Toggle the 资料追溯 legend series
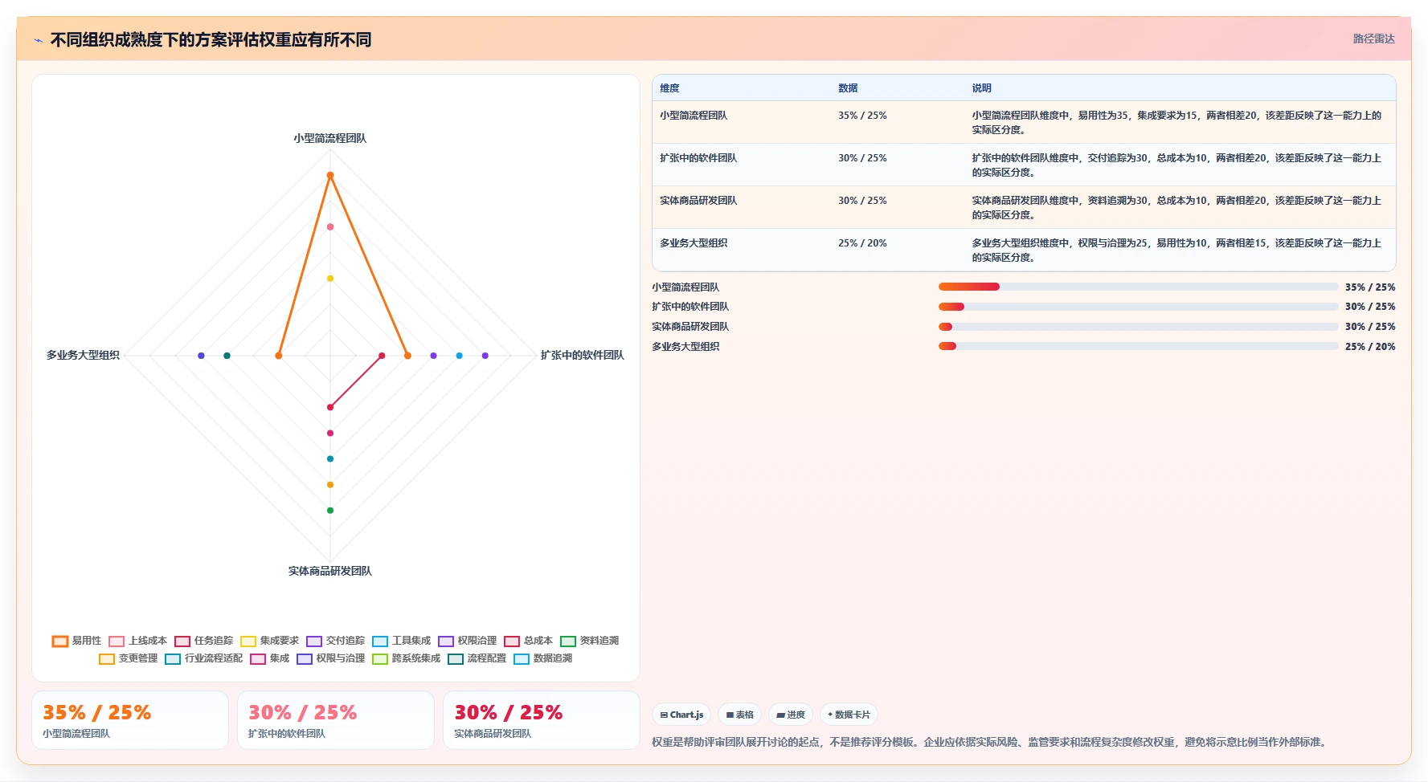This screenshot has width=1428, height=782. tap(590, 641)
